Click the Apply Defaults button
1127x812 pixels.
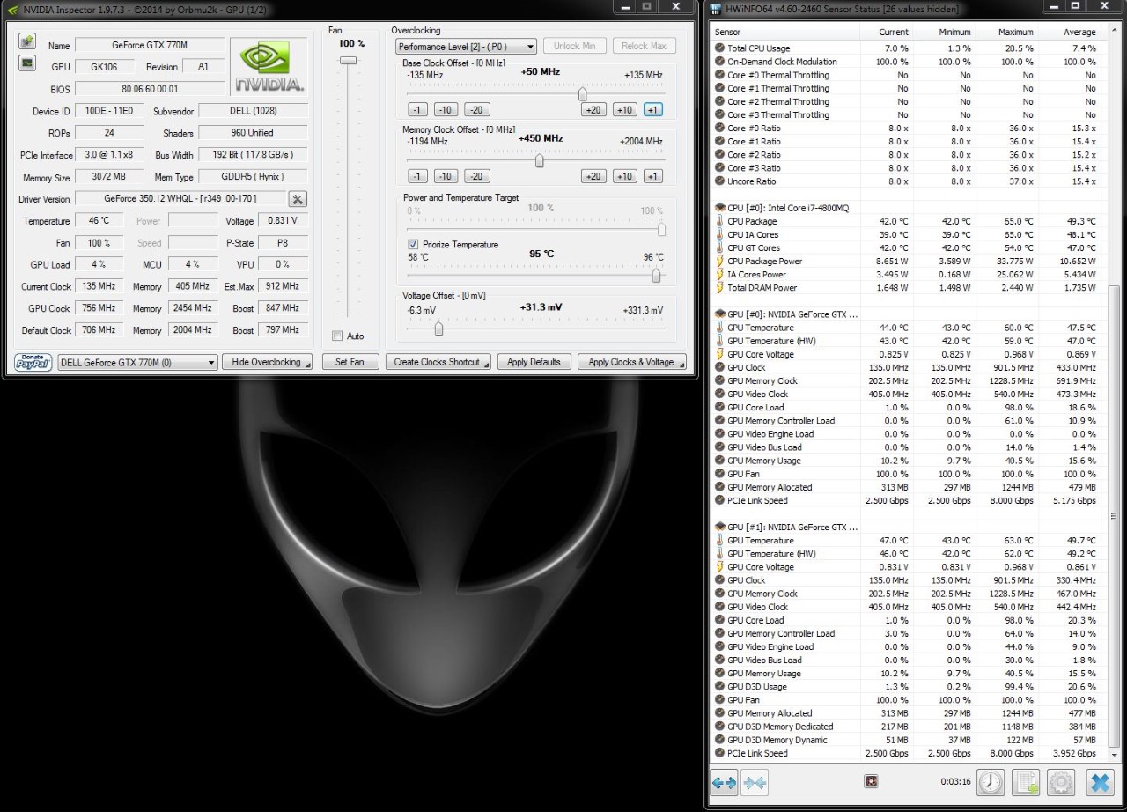coord(534,362)
